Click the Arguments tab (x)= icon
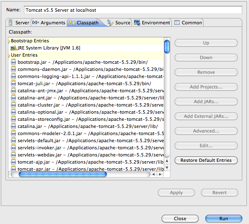249x224 pixels. tap(36, 23)
